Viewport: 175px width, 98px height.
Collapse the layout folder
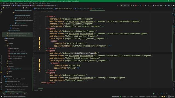(x=6, y=46)
